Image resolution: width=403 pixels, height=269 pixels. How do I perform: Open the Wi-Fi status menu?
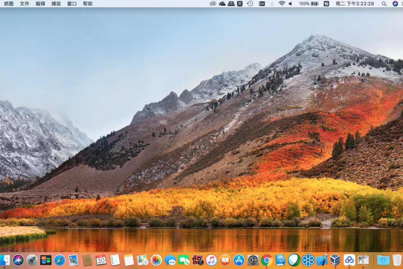coord(282,3)
